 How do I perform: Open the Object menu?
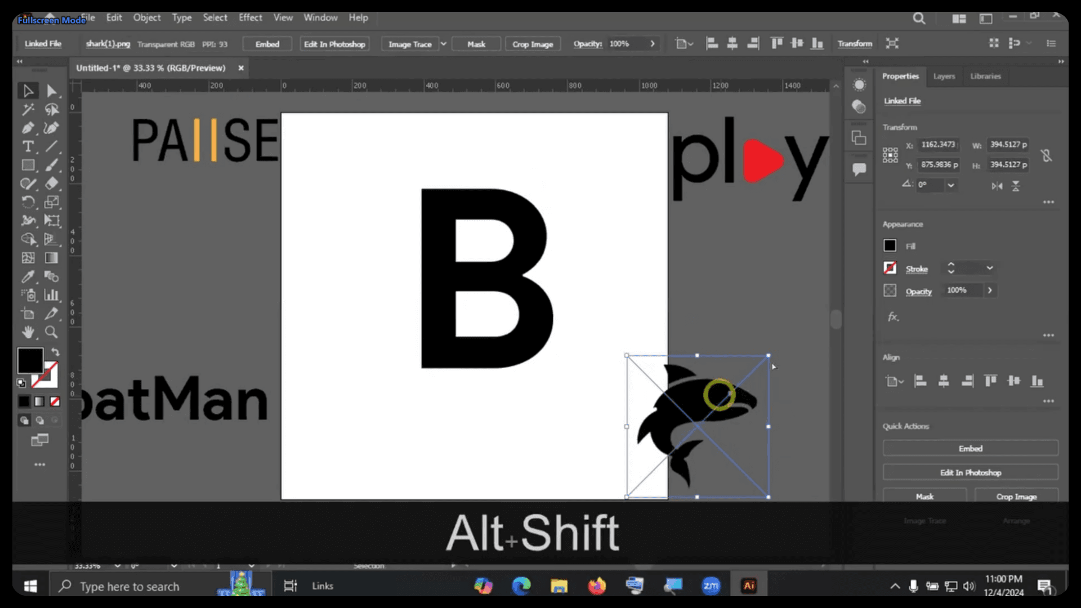click(146, 17)
